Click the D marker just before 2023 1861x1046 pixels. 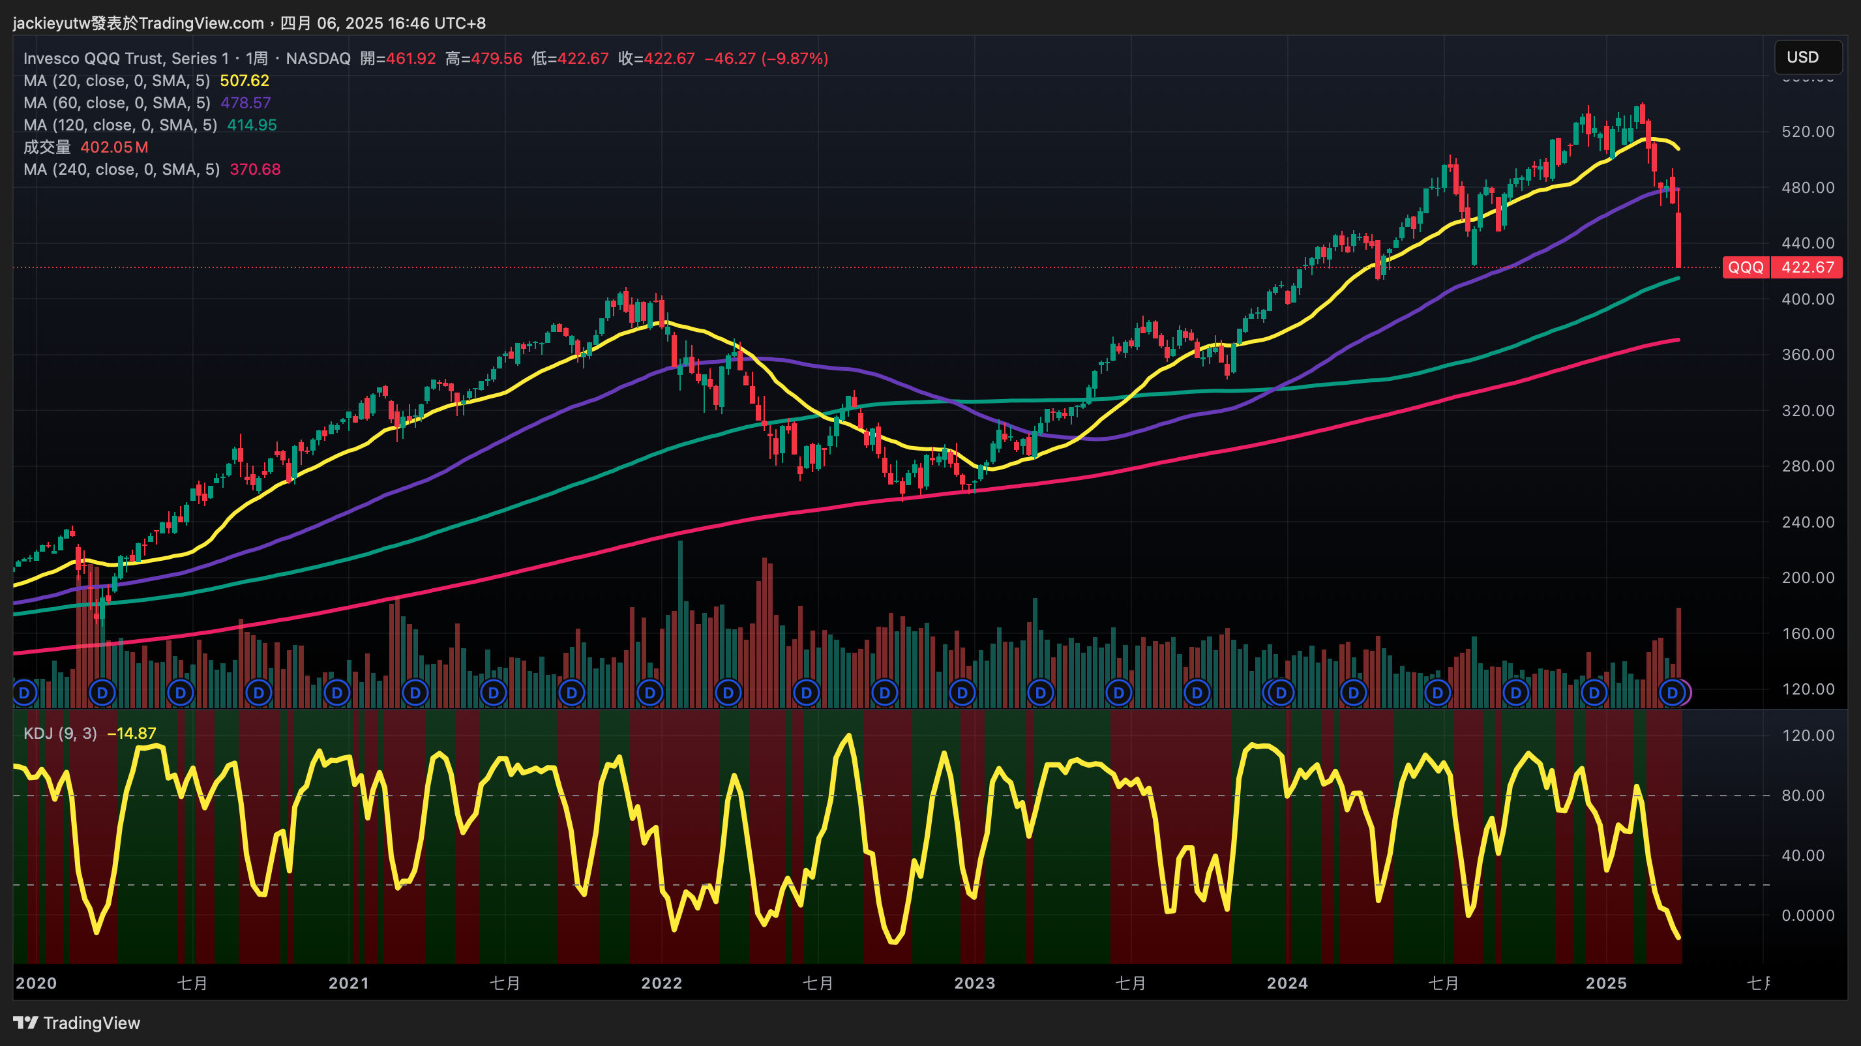click(x=962, y=693)
